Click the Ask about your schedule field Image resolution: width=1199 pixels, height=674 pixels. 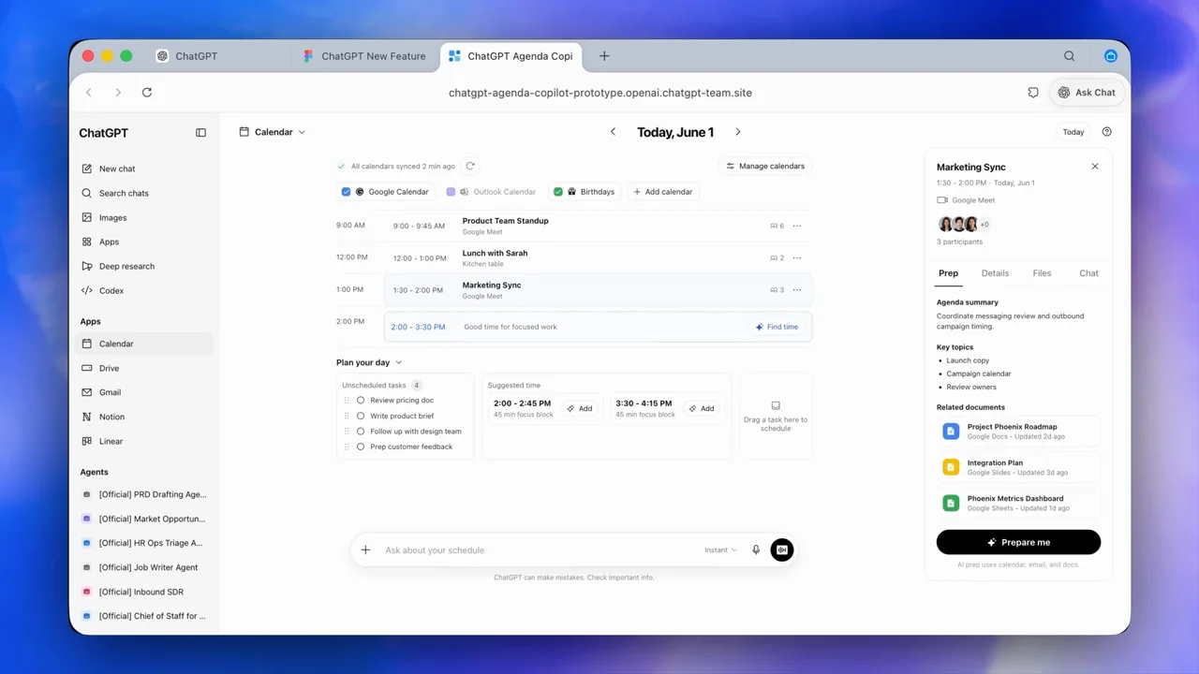pyautogui.click(x=539, y=550)
